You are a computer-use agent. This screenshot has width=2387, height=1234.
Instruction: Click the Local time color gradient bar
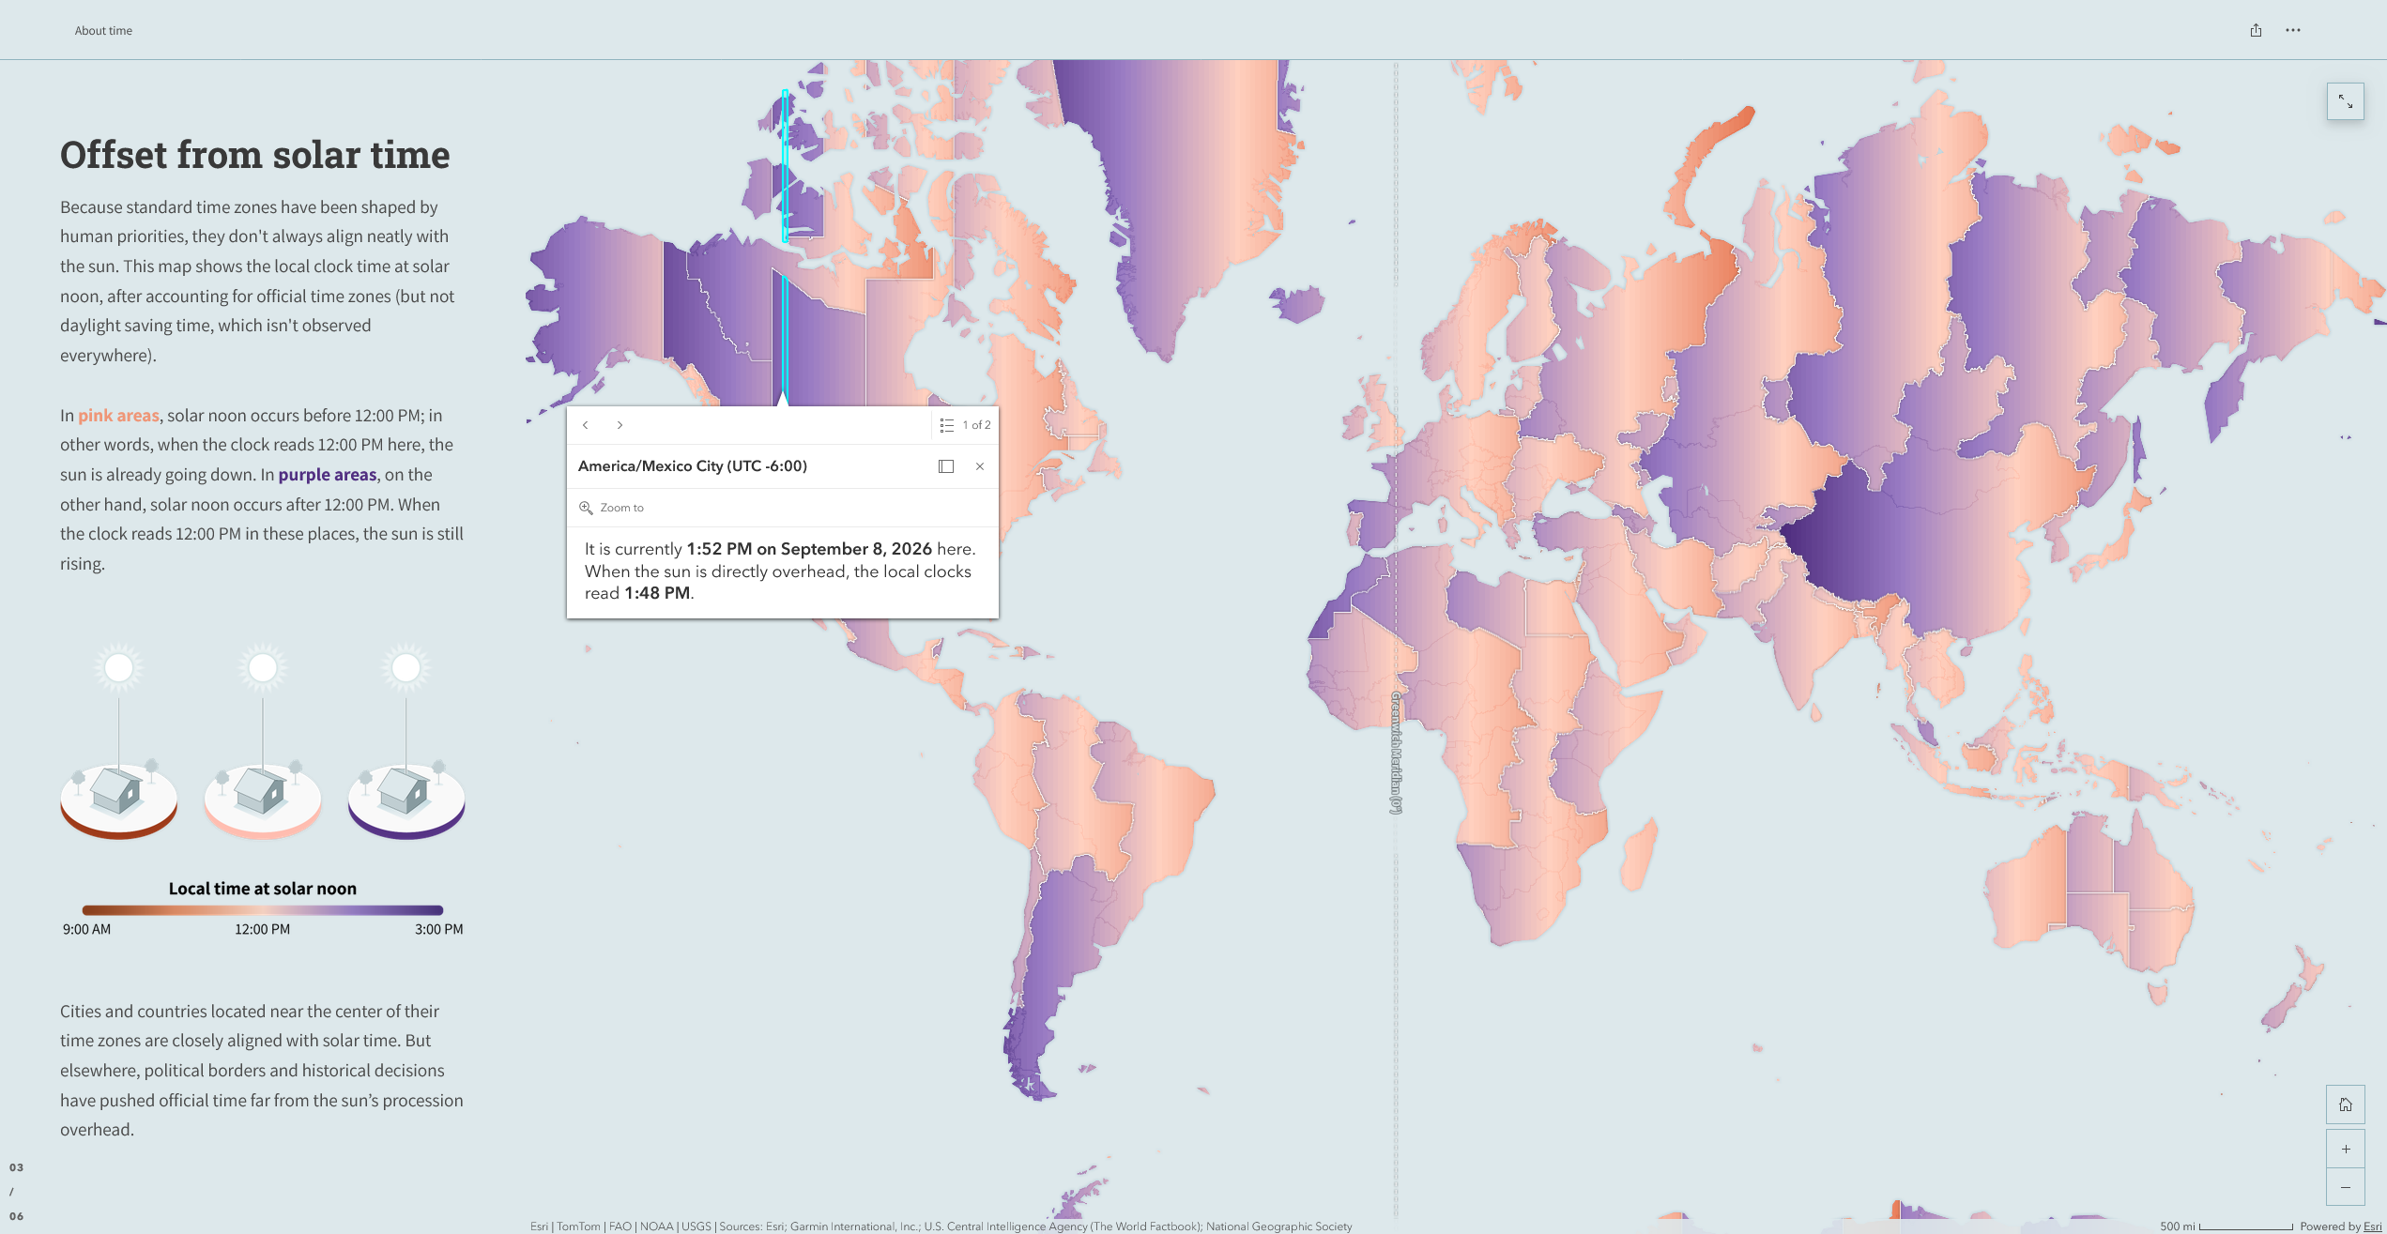tap(262, 910)
